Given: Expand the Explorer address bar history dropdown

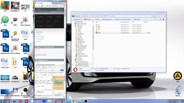Looking at the screenshot, I should point(152,16).
